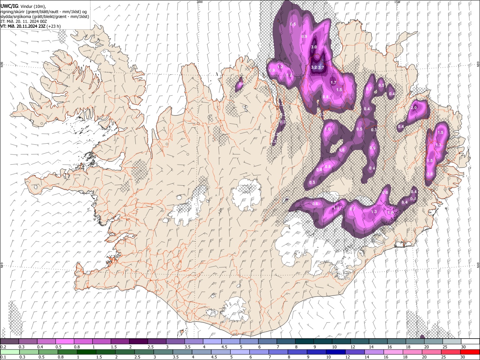Screen dimensions: 480x360
Task: Click the 20W longitude label
Action: 199,2
